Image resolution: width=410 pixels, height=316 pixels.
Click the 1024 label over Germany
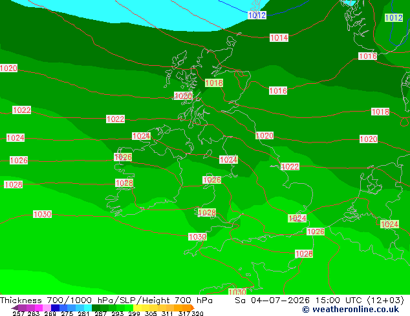(389, 224)
